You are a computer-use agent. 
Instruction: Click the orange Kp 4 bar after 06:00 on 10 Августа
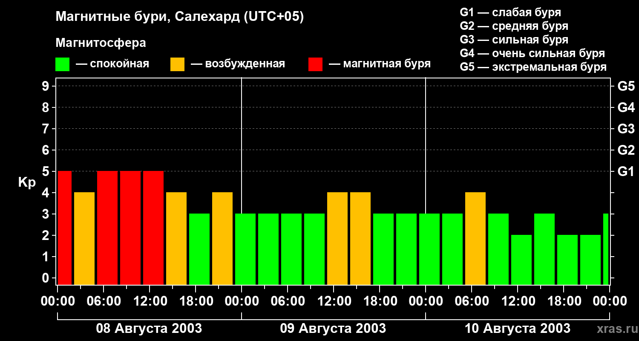coord(475,238)
